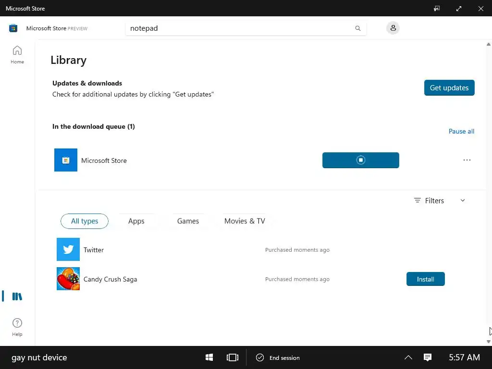Click the remote display icon in title bar

(437, 9)
